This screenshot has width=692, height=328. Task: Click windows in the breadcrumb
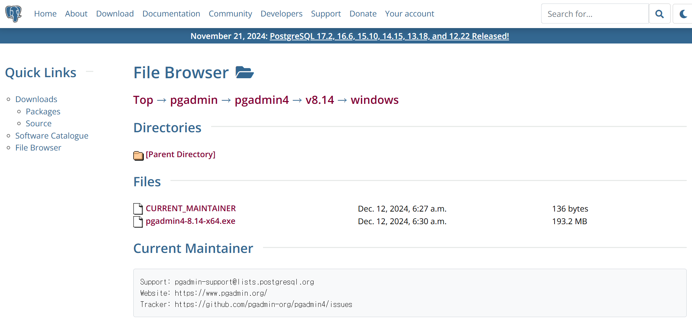click(x=375, y=100)
